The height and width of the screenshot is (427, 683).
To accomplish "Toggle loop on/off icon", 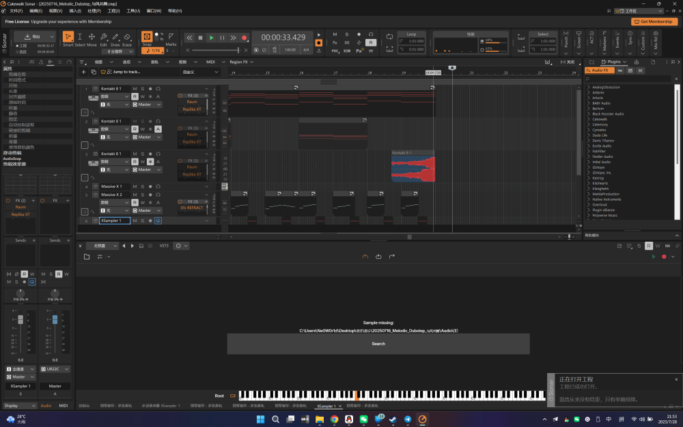I will [389, 37].
